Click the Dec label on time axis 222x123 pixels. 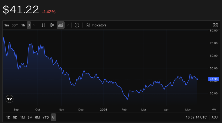(81, 110)
